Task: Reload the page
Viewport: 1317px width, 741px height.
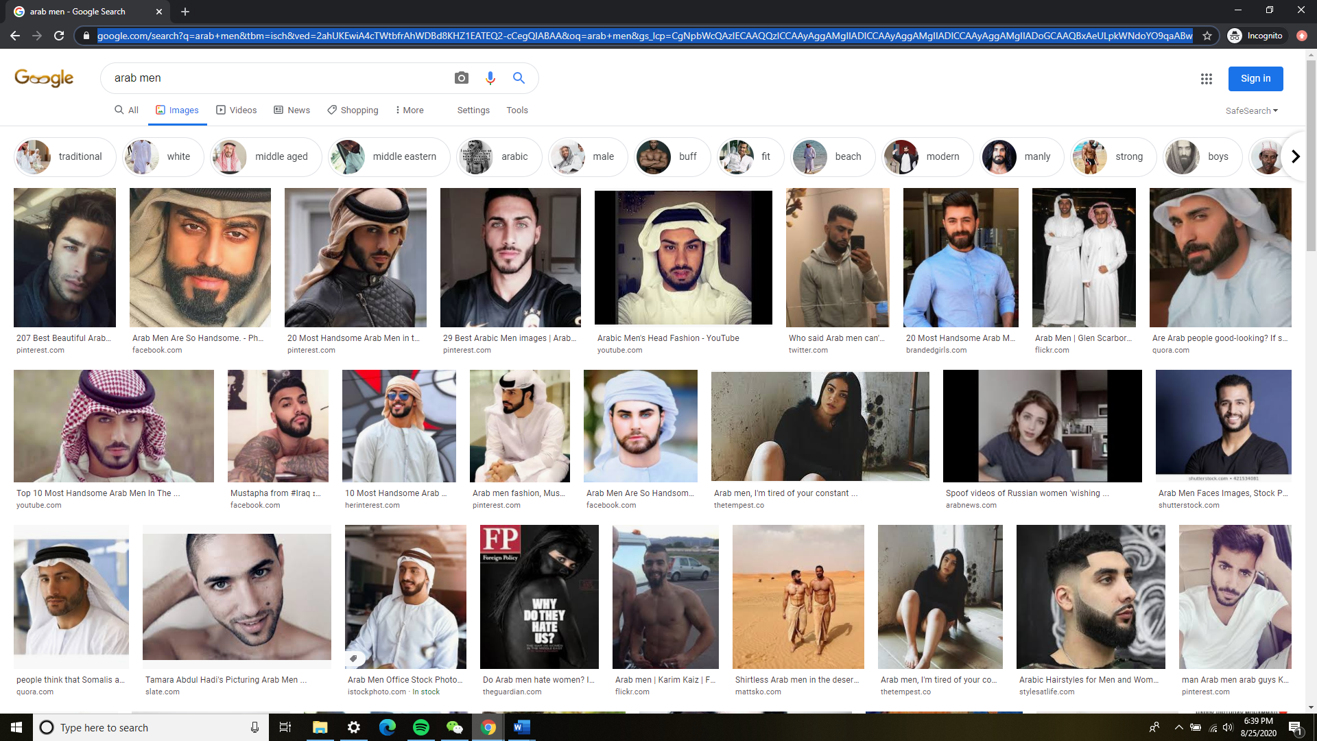Action: (x=59, y=36)
